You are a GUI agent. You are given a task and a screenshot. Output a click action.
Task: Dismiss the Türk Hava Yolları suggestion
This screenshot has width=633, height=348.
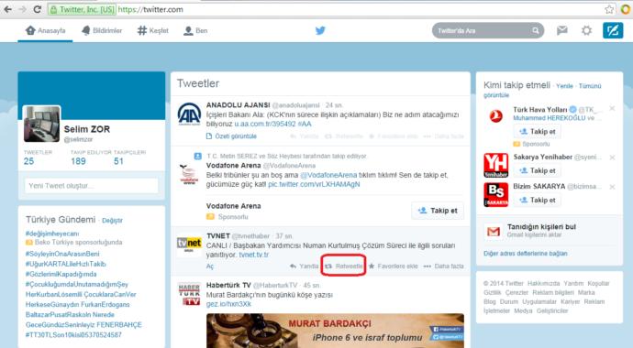(612, 108)
